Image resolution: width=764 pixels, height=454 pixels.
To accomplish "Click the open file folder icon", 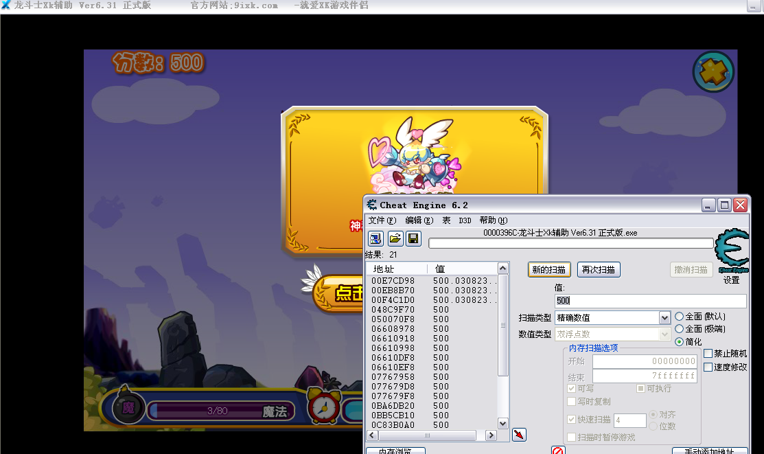I will [x=395, y=238].
